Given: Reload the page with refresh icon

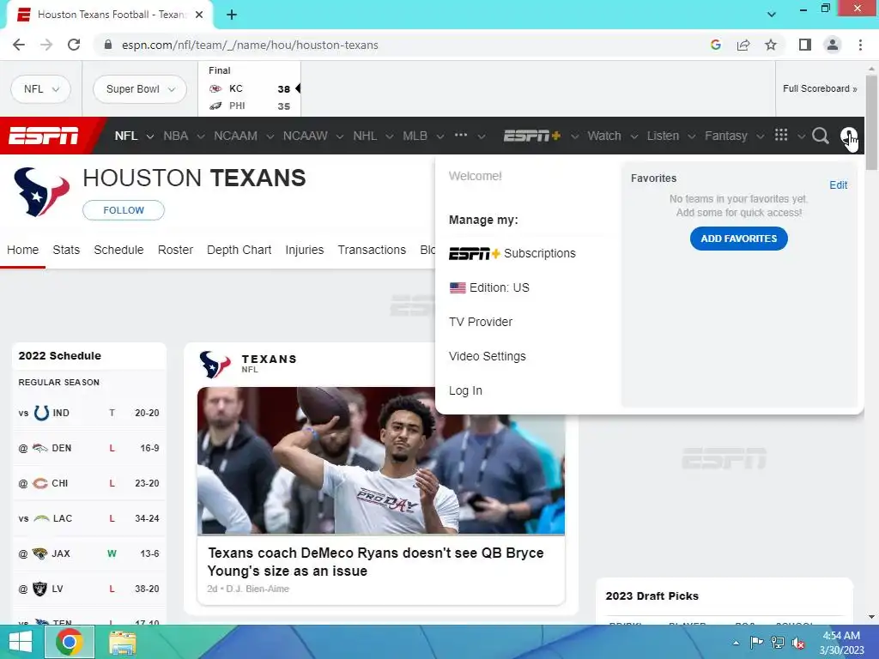Looking at the screenshot, I should (74, 45).
